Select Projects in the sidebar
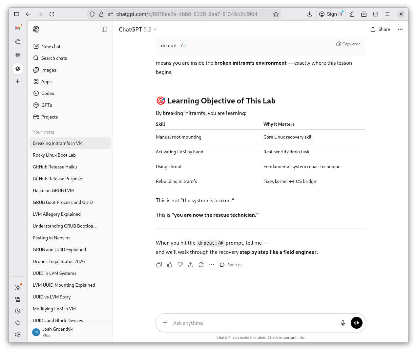417x352 pixels. click(49, 117)
